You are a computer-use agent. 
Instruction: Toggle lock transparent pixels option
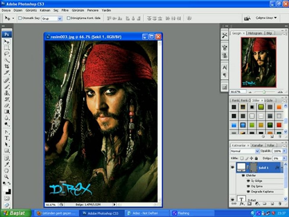[242, 158]
